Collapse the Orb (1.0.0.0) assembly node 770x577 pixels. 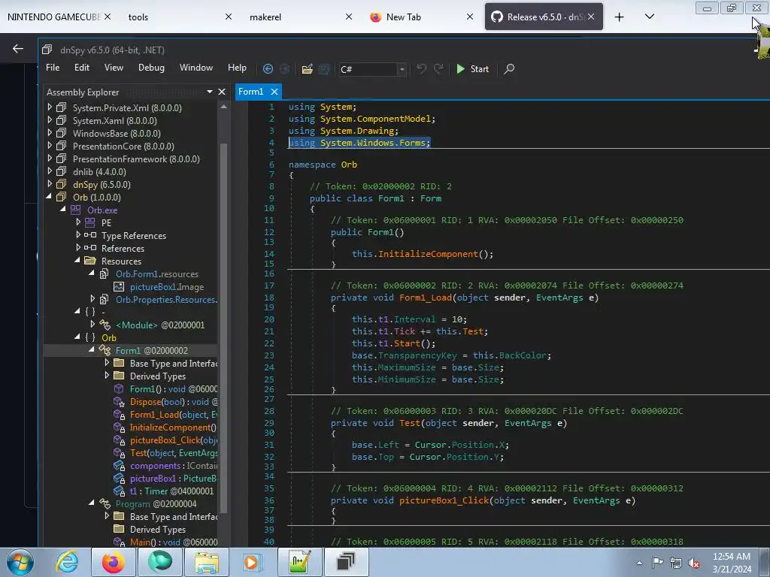pos(49,197)
